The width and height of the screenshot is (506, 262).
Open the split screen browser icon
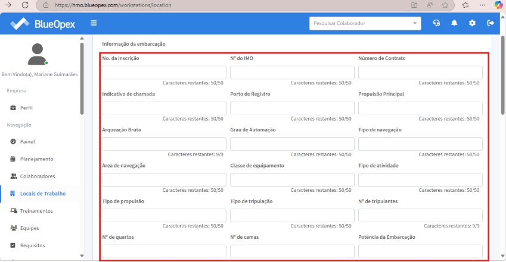[414, 5]
